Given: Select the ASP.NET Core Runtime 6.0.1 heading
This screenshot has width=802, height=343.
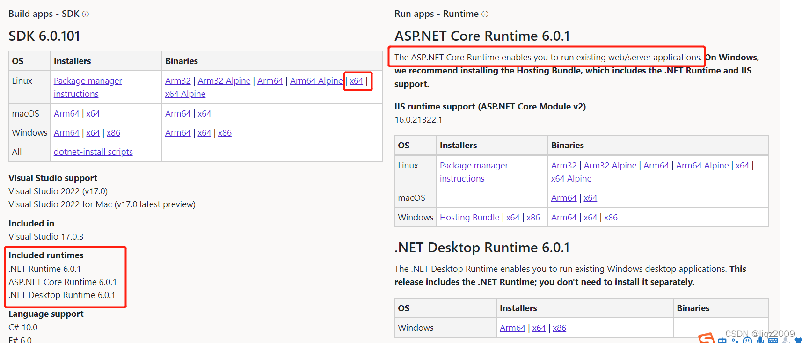Looking at the screenshot, I should point(482,36).
